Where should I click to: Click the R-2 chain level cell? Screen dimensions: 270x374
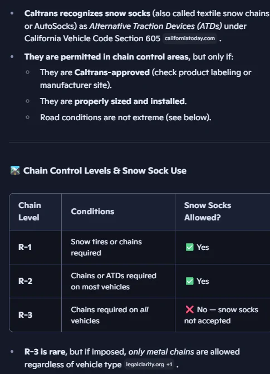pos(35,281)
